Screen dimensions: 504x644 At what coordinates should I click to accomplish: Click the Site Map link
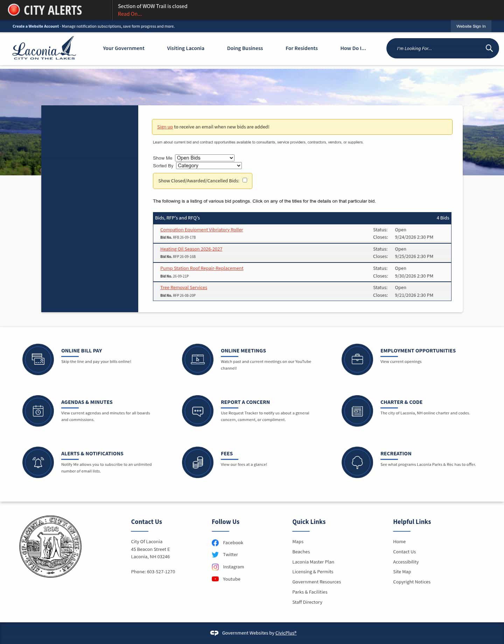(x=402, y=572)
